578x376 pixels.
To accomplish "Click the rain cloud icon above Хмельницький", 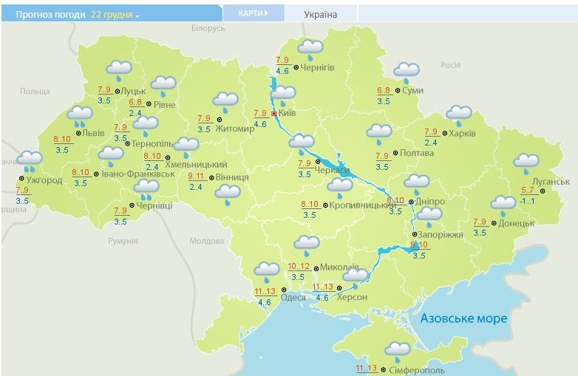I will pyautogui.click(x=186, y=148).
